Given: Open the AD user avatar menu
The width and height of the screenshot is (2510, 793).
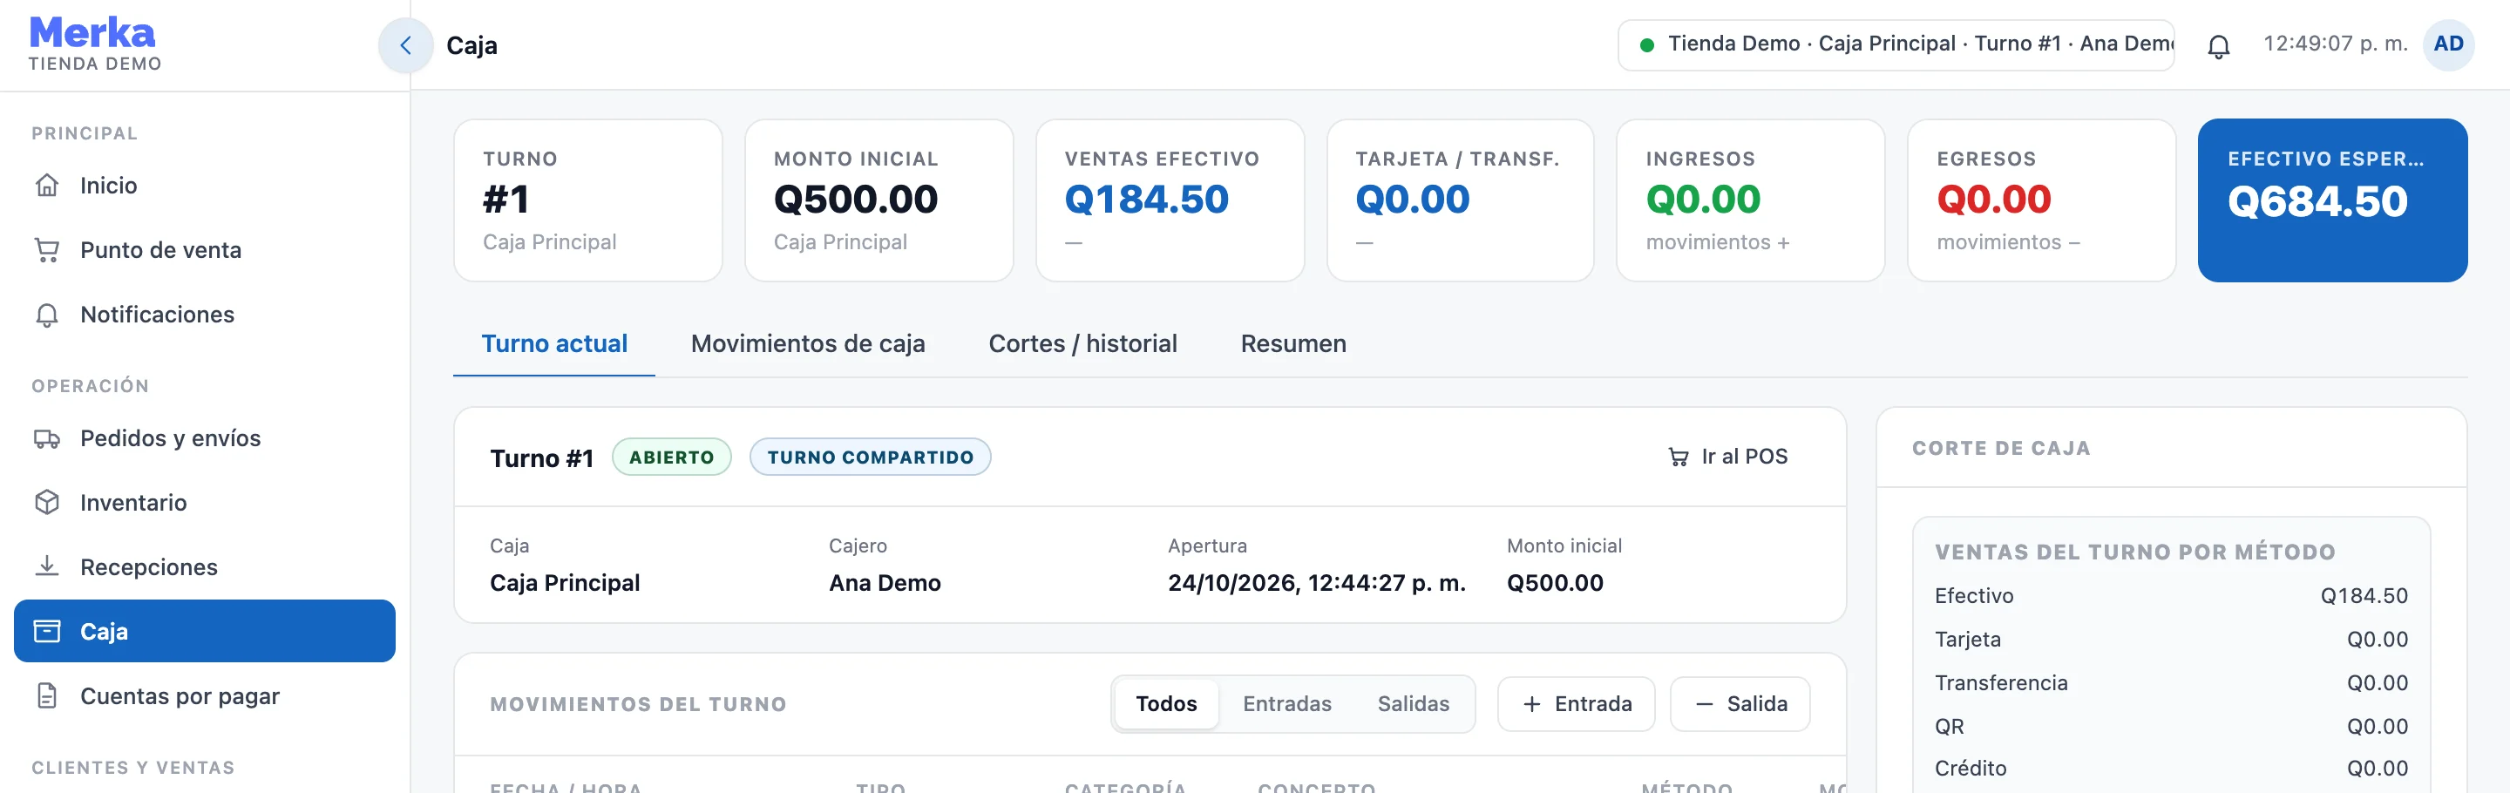Looking at the screenshot, I should 2447,44.
